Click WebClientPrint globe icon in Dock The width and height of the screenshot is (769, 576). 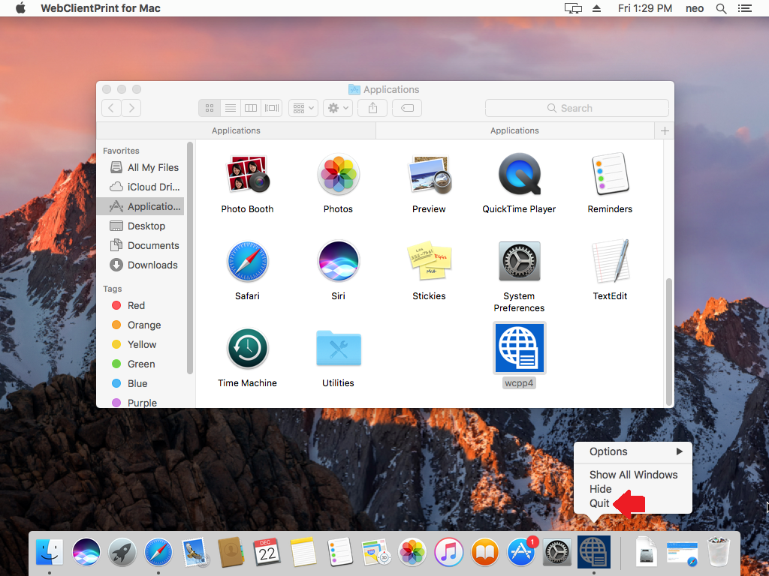pyautogui.click(x=594, y=552)
